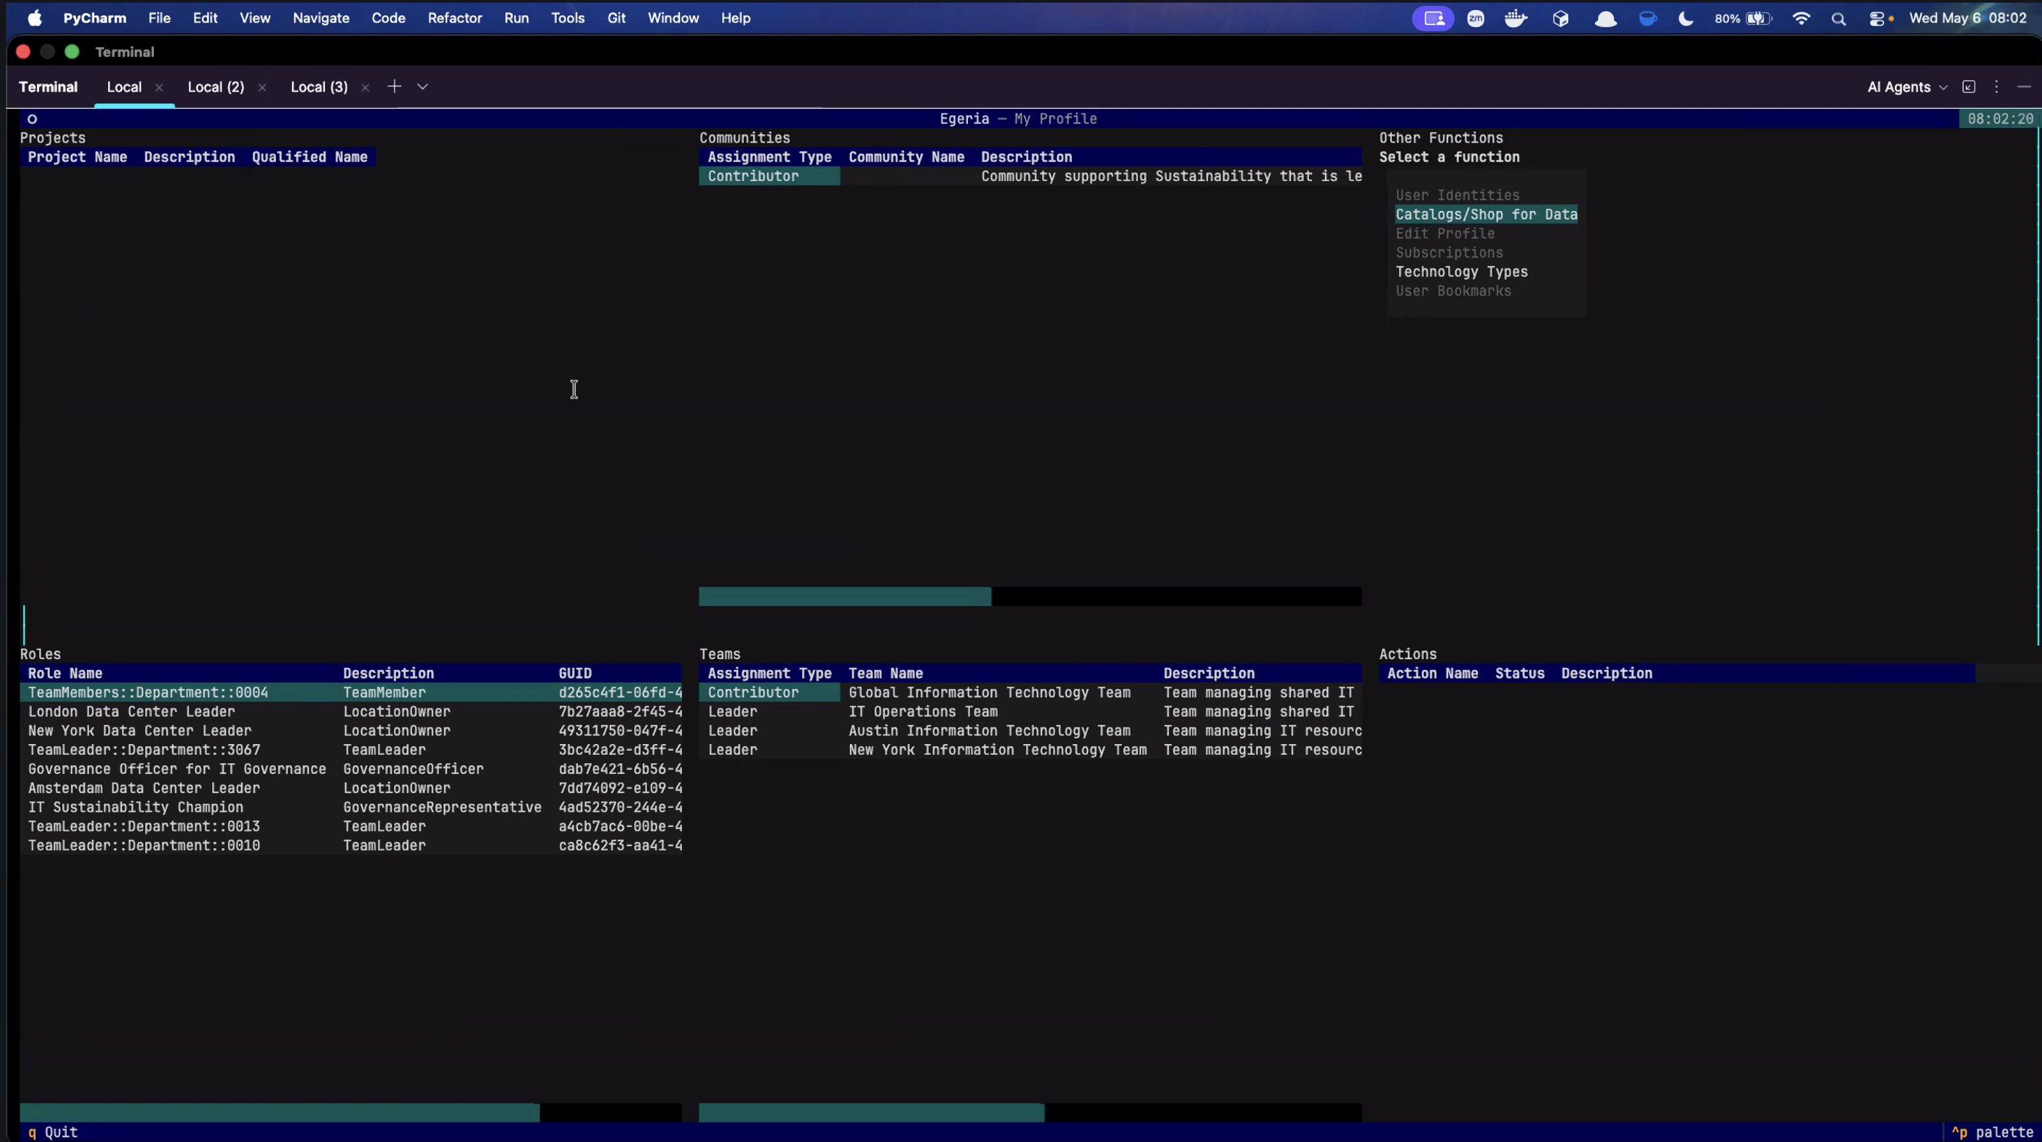
Task: Click the Action Name column header
Action: click(1432, 674)
